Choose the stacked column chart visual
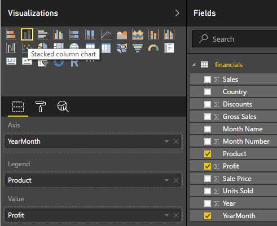Image resolution: width=277 pixels, height=226 pixels. click(27, 34)
